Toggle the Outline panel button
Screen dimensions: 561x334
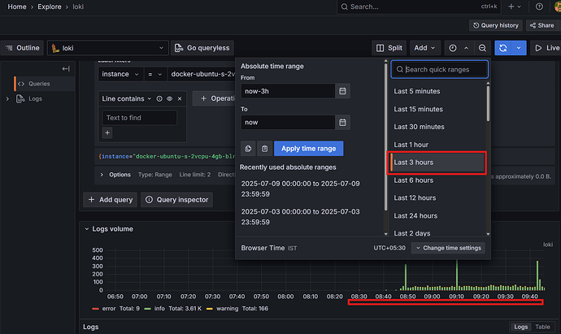[x=22, y=48]
